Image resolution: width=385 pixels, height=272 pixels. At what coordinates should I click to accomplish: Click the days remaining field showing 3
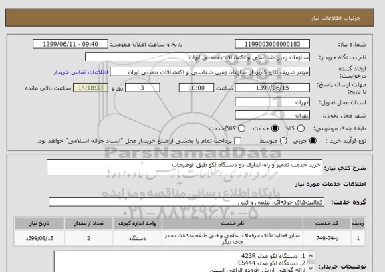(142, 88)
